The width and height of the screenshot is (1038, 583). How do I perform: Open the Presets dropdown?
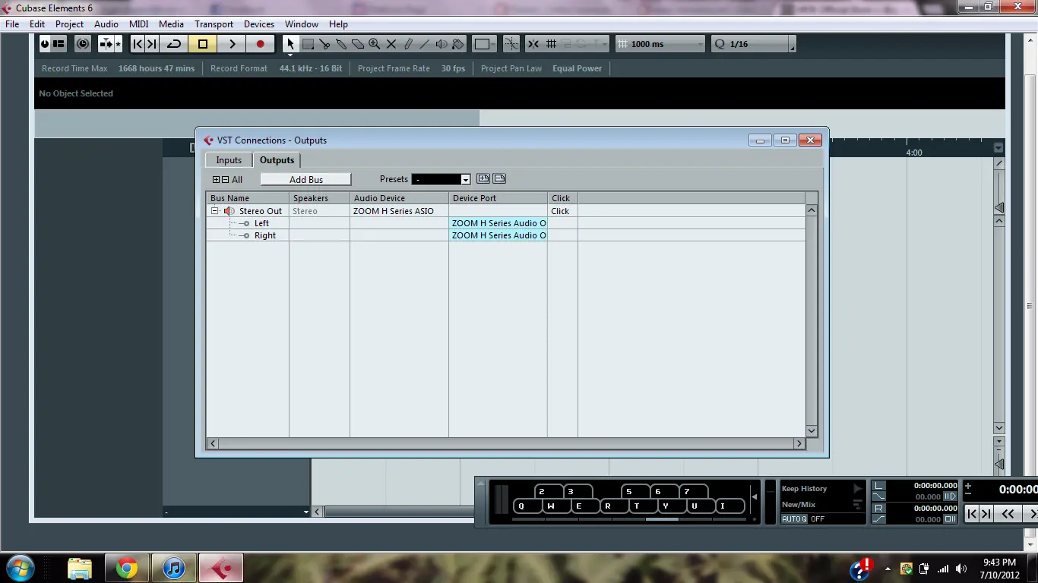click(441, 180)
